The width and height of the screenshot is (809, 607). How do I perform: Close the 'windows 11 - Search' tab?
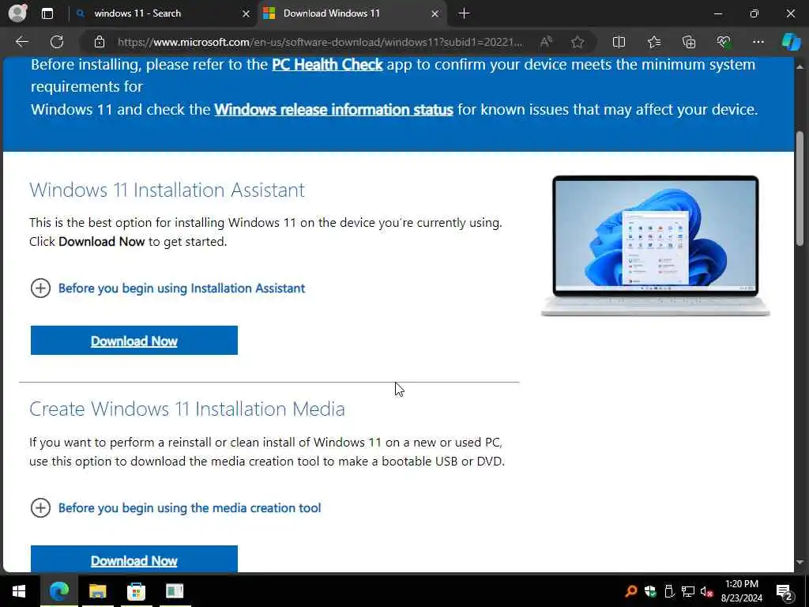(x=246, y=14)
